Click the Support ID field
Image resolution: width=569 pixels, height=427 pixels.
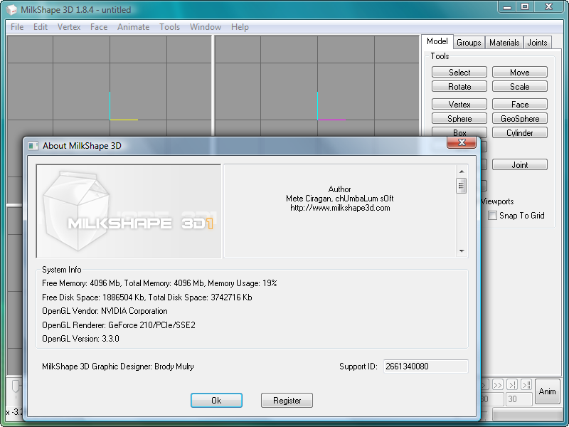(x=425, y=367)
